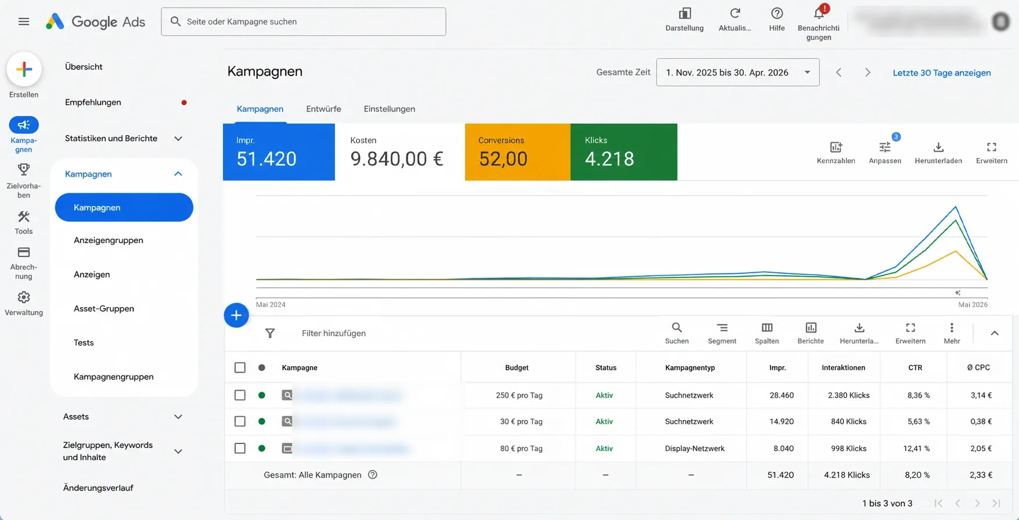Expand Statistiken und Berichte section
This screenshot has width=1019, height=520.
tap(178, 139)
